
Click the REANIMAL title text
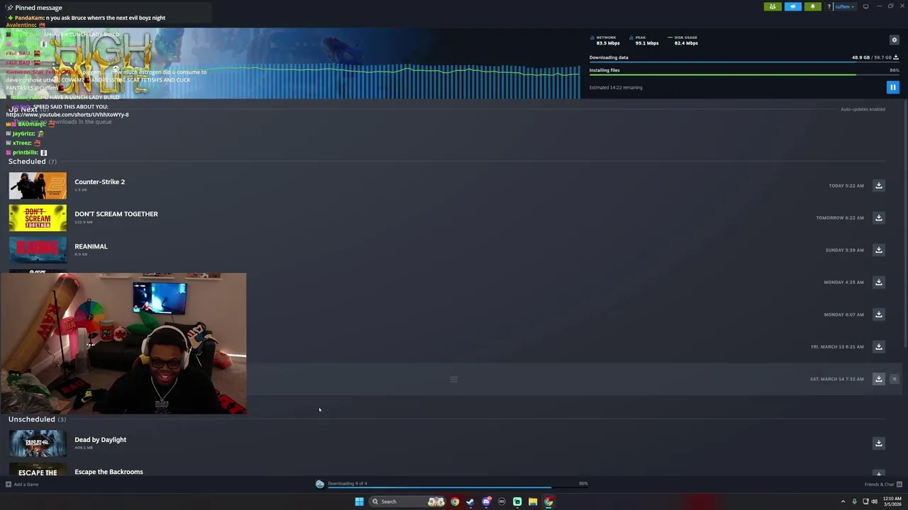coord(91,246)
